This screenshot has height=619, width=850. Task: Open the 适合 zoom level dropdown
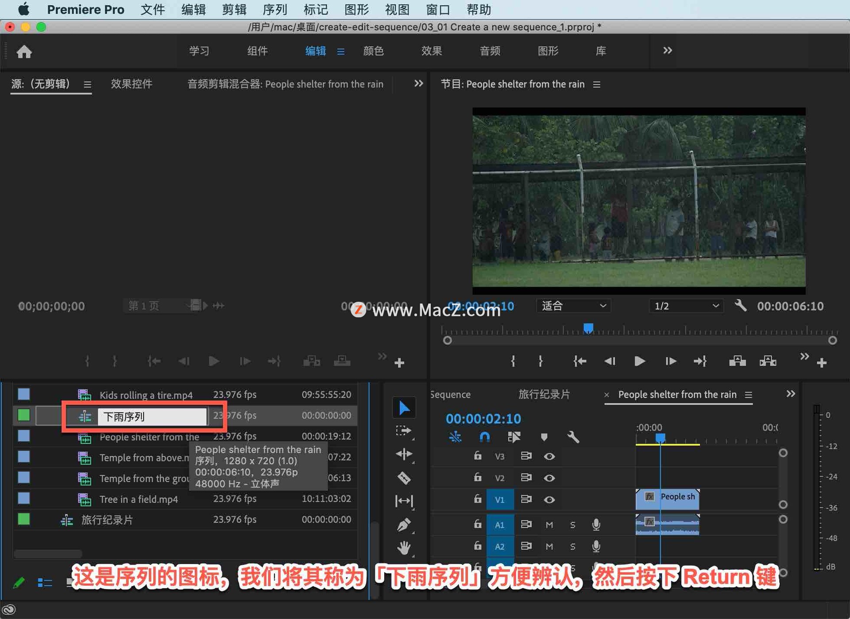pyautogui.click(x=573, y=306)
